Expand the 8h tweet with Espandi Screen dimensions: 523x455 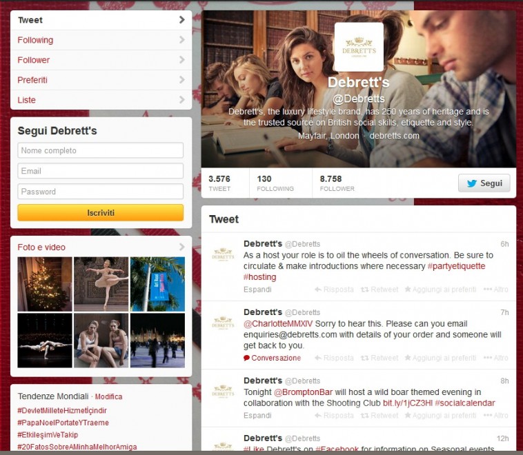(257, 415)
